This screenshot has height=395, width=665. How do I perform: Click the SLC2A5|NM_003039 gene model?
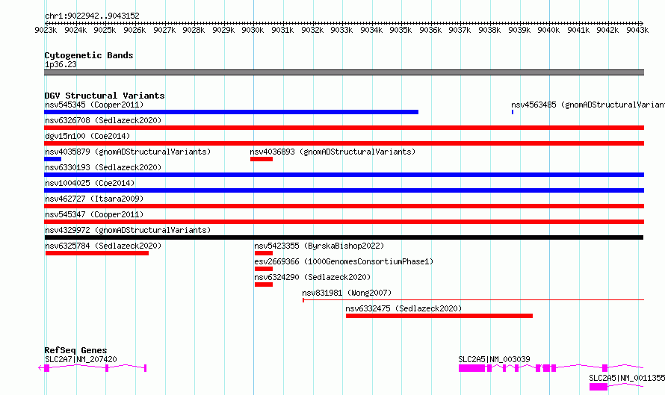[551, 368]
